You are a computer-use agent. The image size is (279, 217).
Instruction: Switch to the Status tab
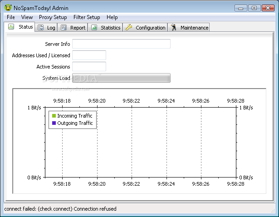tap(19, 27)
